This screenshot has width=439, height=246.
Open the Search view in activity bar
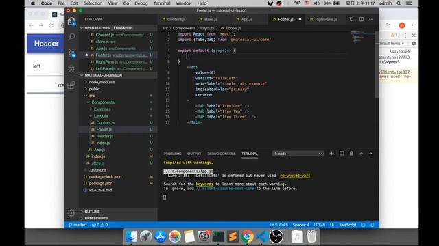click(71, 37)
